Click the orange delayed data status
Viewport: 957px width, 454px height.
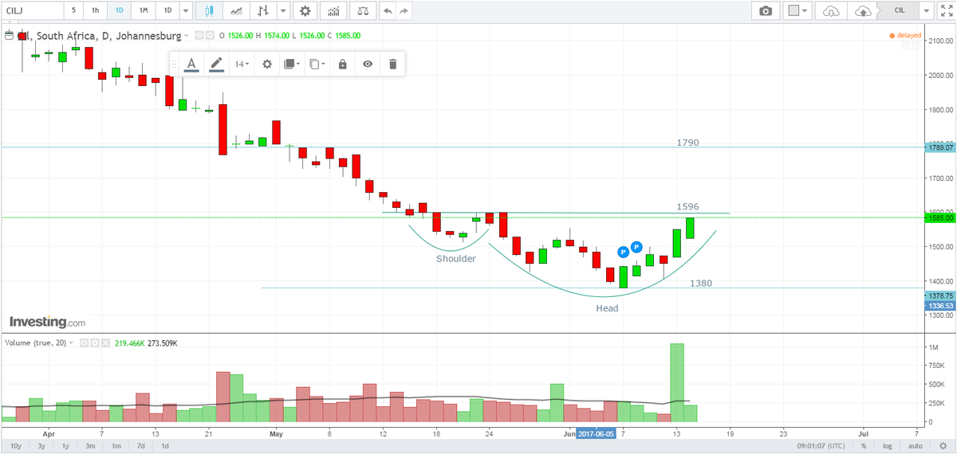click(905, 36)
